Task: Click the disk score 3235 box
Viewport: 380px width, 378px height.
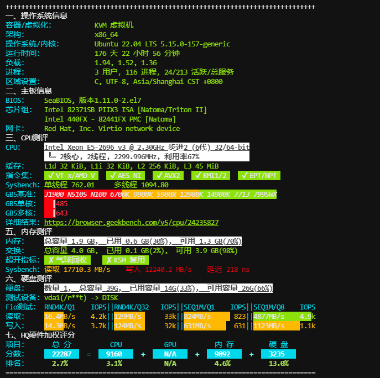Action: tap(278, 354)
